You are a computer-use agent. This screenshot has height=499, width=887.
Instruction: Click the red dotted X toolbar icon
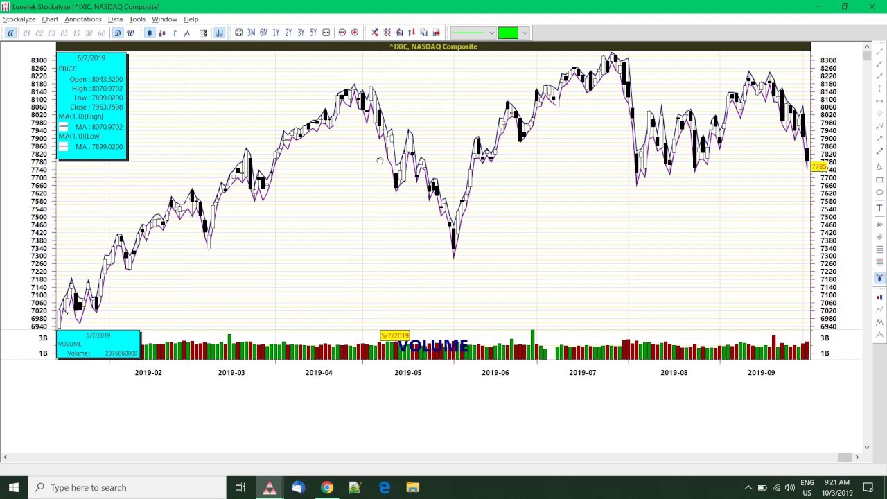pyautogui.click(x=387, y=33)
